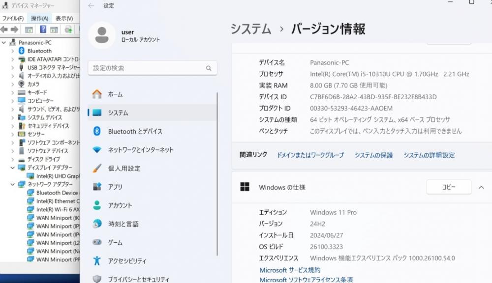The height and width of the screenshot is (283, 492).
Task: Select the Bluetooth icon in Device Manager tree
Action: [x=21, y=51]
